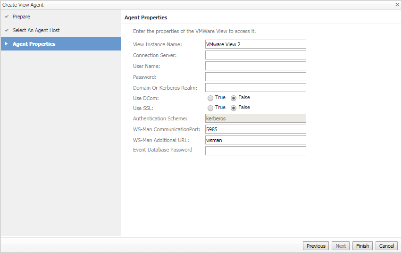Close the Create View Agent dialog
402x253 pixels.
(x=397, y=5)
